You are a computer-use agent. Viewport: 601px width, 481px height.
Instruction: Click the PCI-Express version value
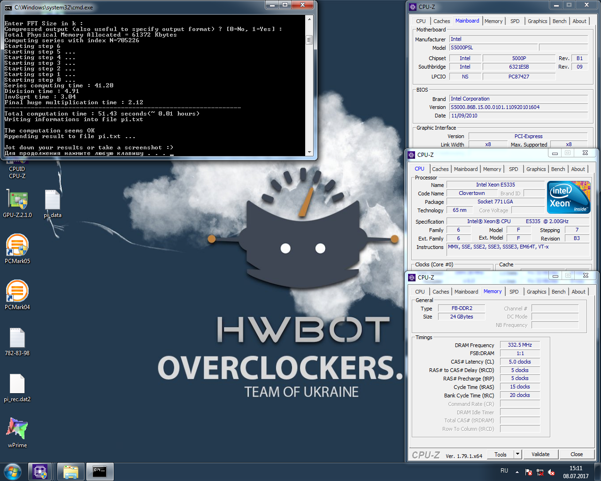tap(528, 136)
